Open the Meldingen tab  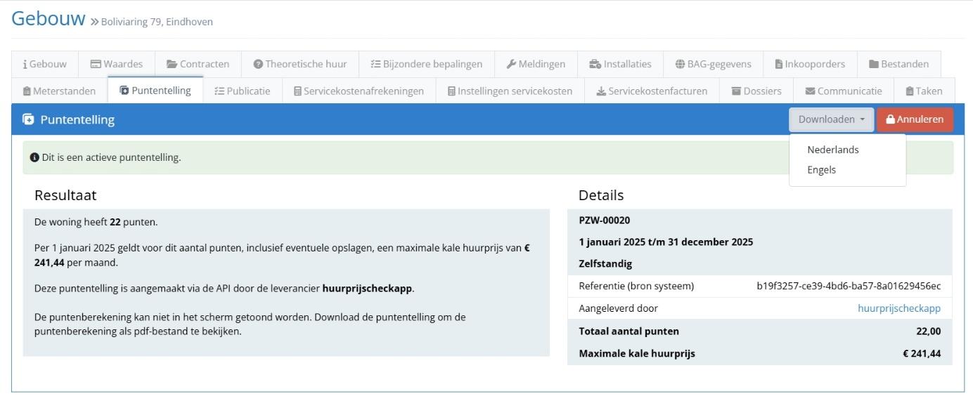tap(536, 64)
